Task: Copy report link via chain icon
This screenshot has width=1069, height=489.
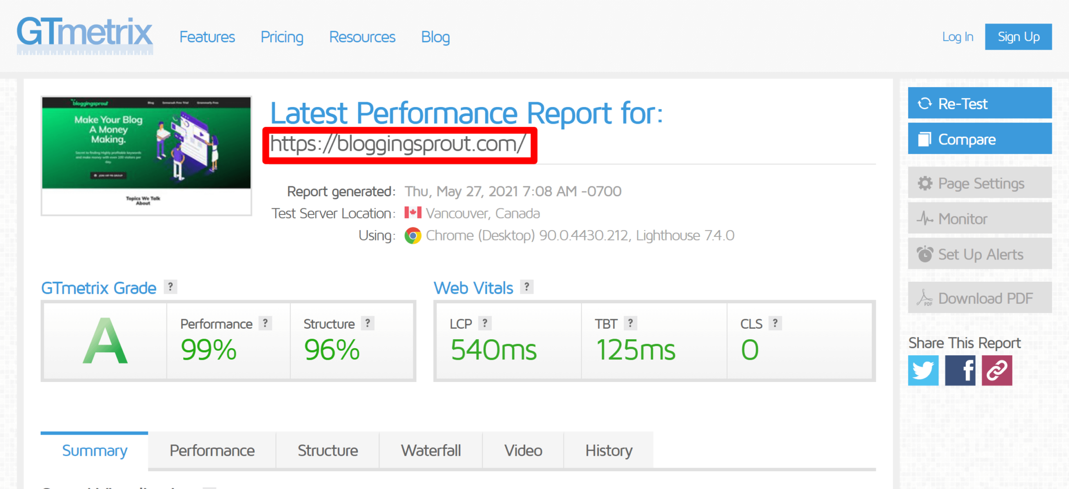Action: [x=997, y=371]
